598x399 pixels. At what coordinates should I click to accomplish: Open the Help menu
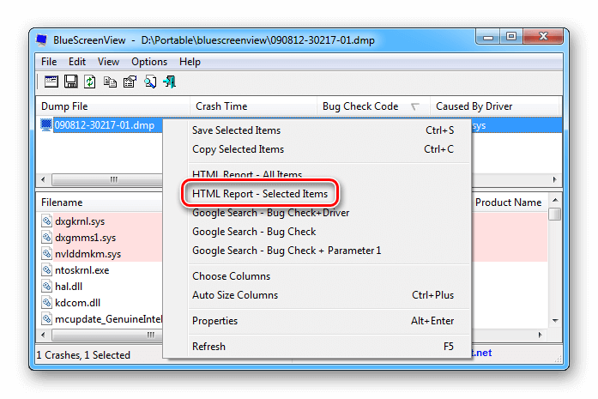[x=190, y=62]
